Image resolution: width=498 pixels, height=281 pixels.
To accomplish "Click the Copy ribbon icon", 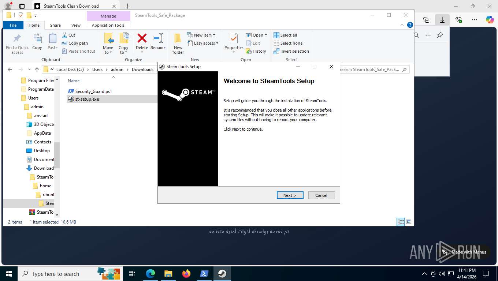I will (37, 41).
